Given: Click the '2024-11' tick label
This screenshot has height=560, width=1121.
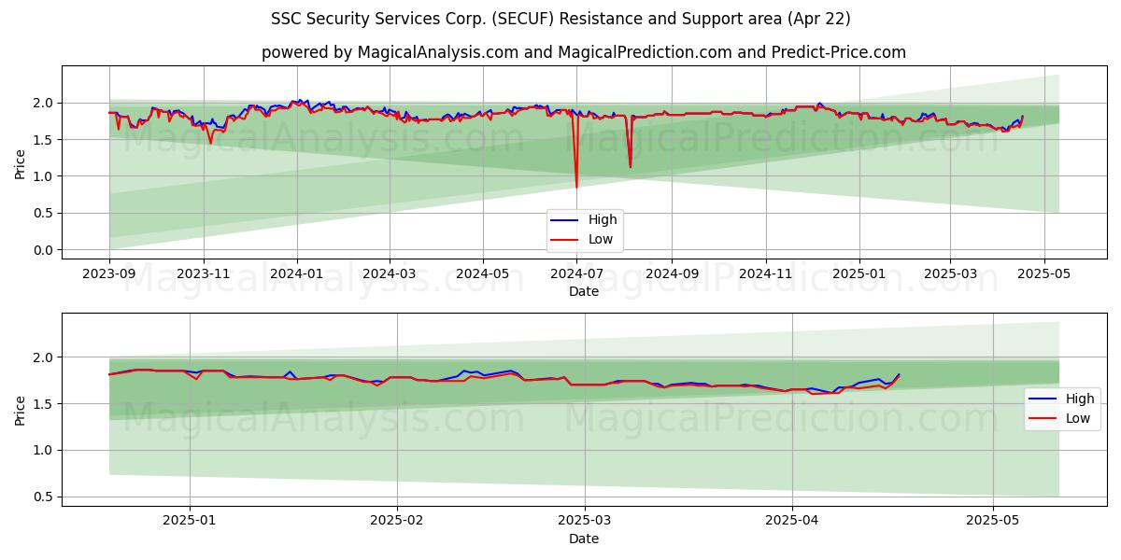Looking at the screenshot, I should (x=765, y=273).
